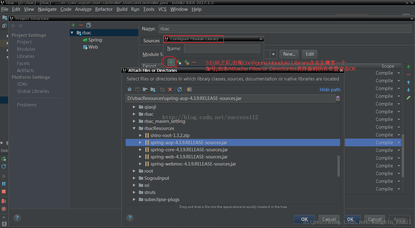Expand the rbac folder in file tree

point(134,114)
